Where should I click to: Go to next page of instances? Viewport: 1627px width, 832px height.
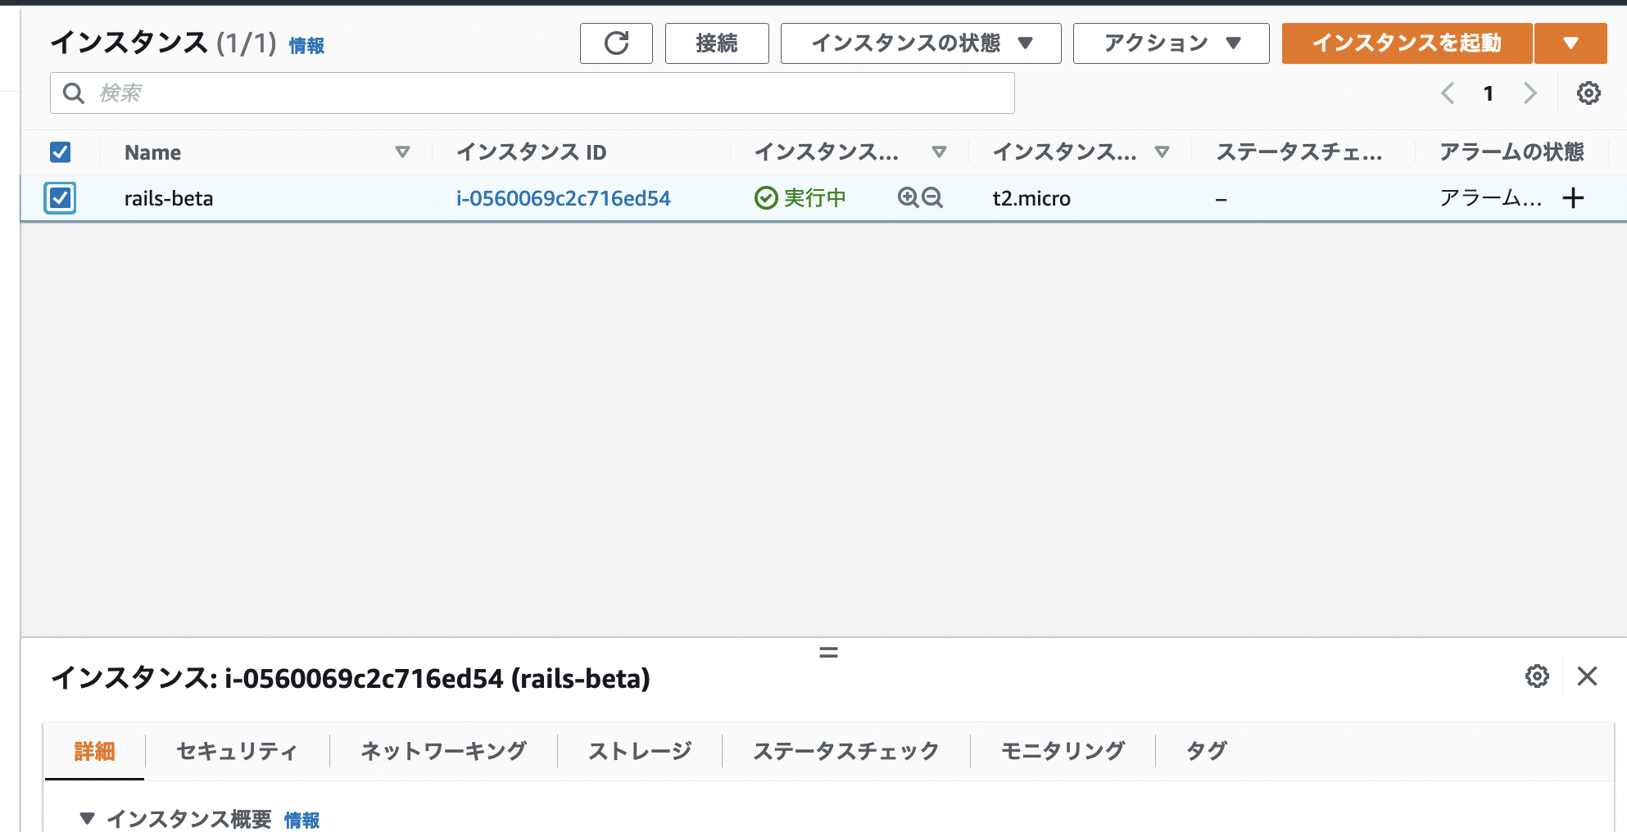1530,93
